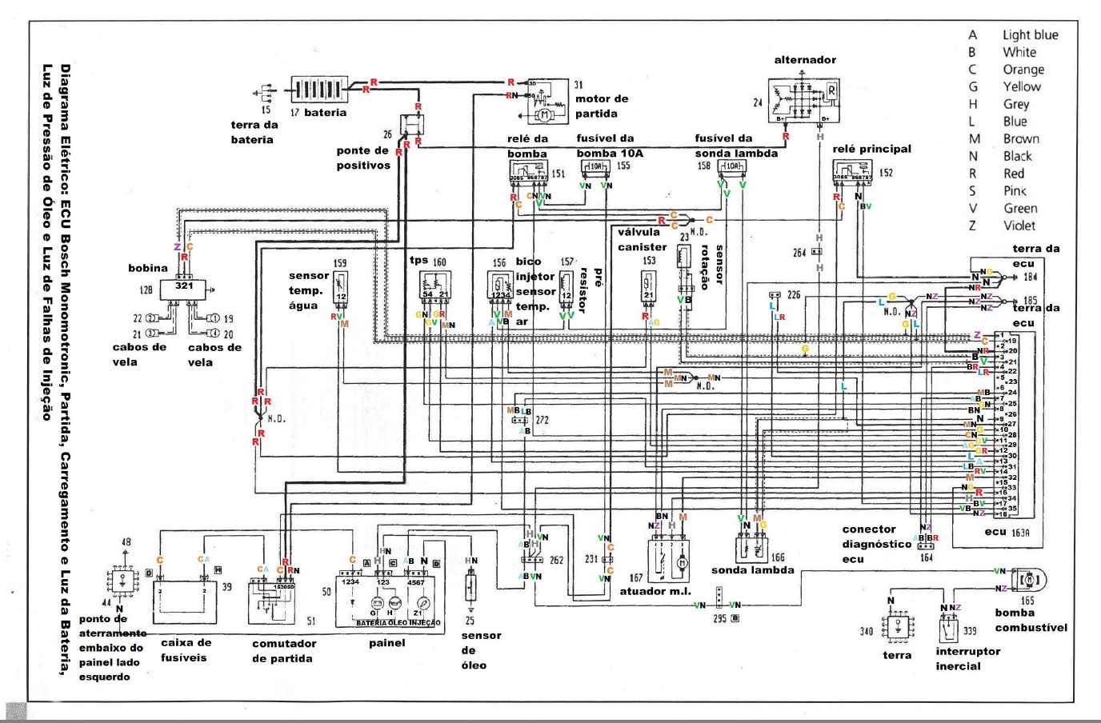The height and width of the screenshot is (723, 1101).
Task: Select the main relay symbol numbered 152
Action: coord(852,172)
